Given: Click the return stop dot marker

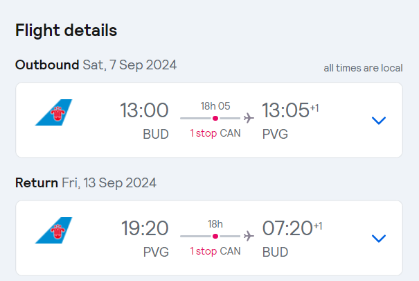Looking at the screenshot, I should point(215,236).
